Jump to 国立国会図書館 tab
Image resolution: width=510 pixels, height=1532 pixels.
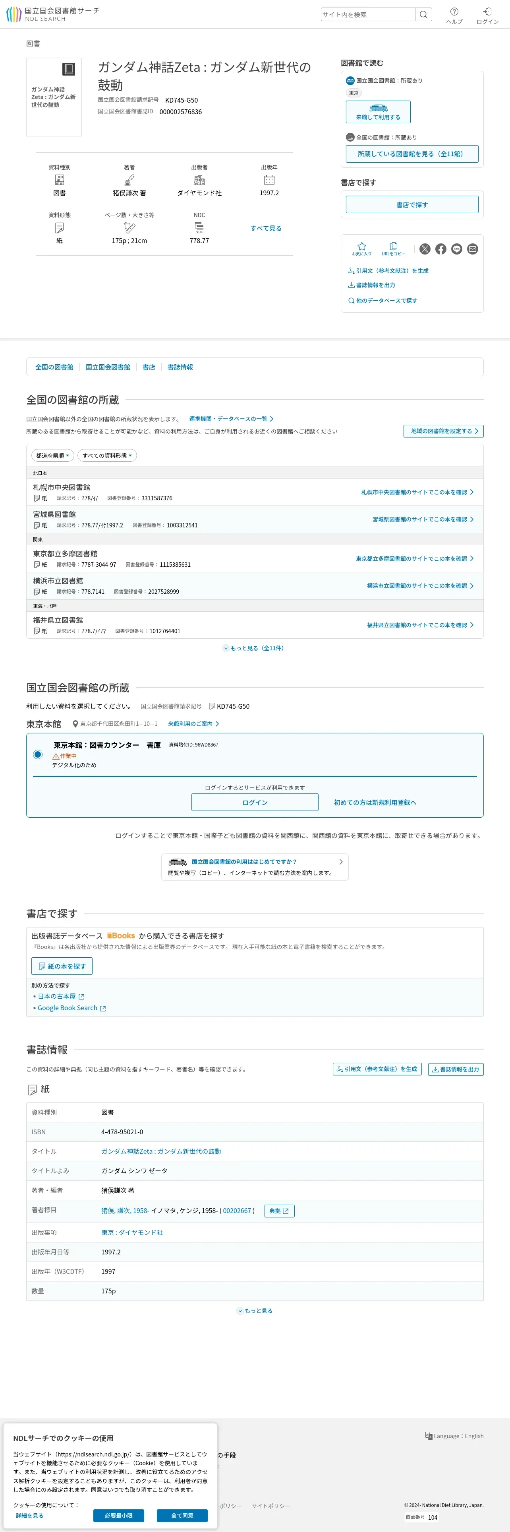click(108, 367)
